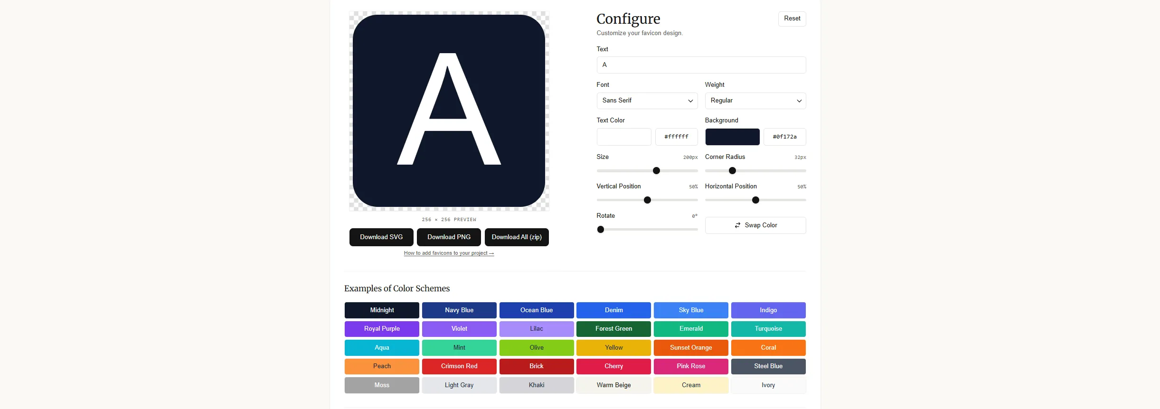Open the white Text Color swatch picker
The width and height of the screenshot is (1160, 409).
point(623,137)
